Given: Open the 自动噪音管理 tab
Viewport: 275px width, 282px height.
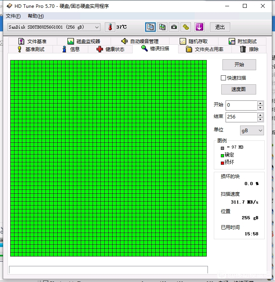Looking at the screenshot, I should (x=140, y=41).
